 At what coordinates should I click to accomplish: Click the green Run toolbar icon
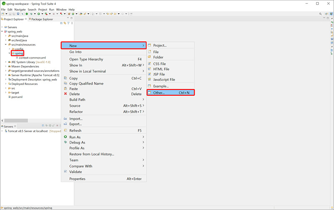click(39, 14)
